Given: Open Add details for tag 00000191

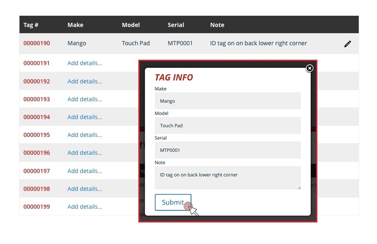Looking at the screenshot, I should coord(85,63).
